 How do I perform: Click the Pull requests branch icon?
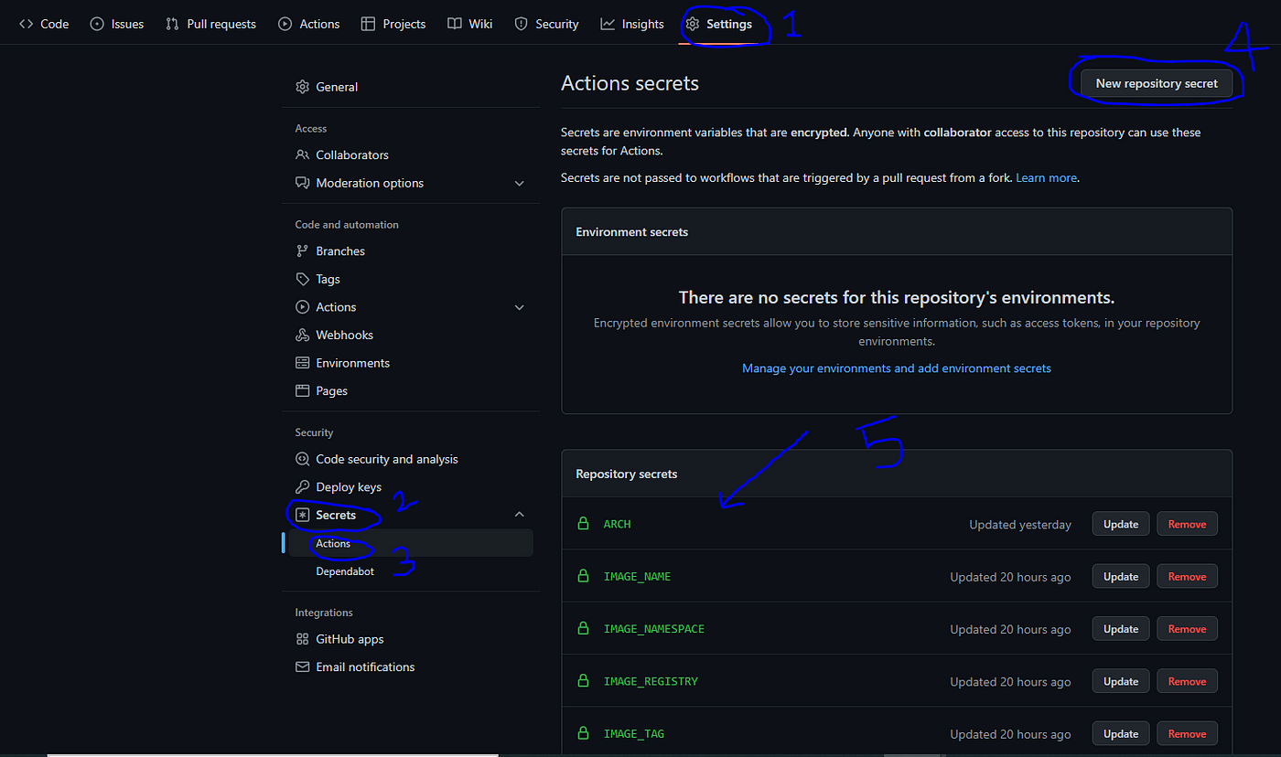coord(172,24)
